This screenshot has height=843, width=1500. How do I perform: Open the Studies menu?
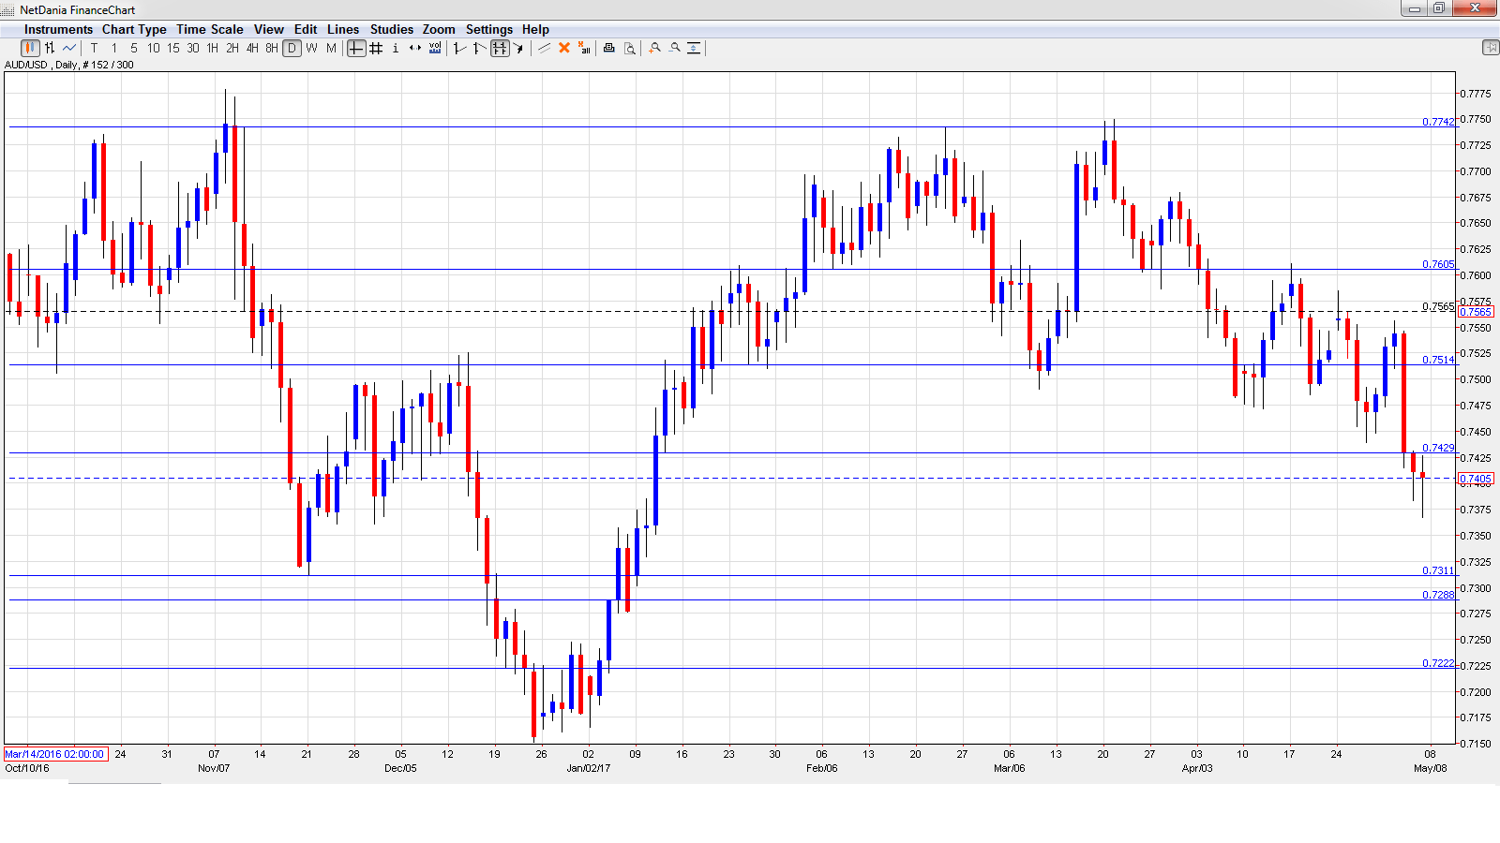[391, 29]
